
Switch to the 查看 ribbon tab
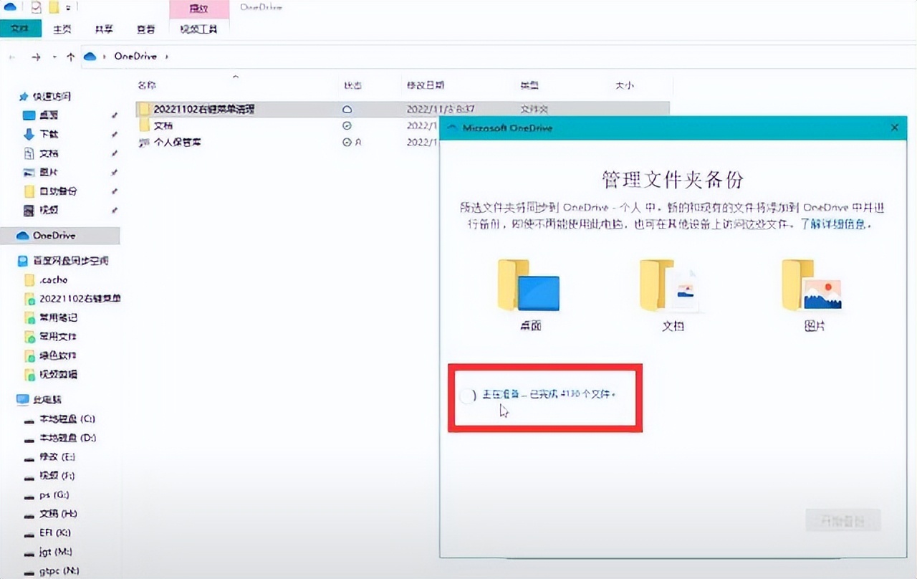point(145,29)
